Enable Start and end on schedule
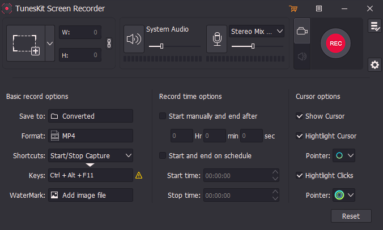This screenshot has width=383, height=230. (x=163, y=155)
